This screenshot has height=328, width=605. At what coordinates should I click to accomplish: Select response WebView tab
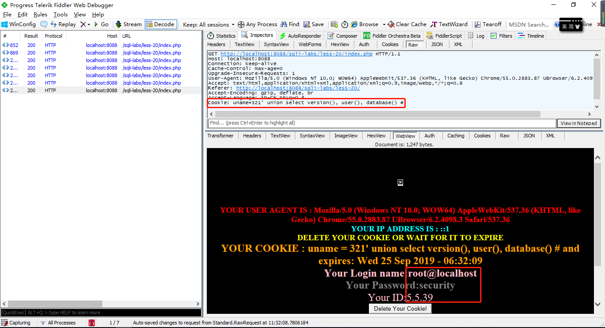(405, 136)
